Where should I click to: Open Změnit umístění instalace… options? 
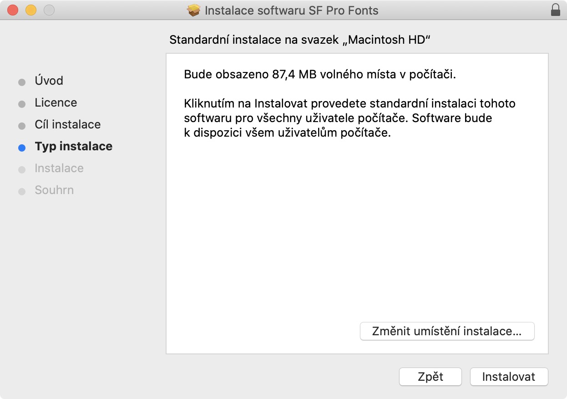click(447, 331)
